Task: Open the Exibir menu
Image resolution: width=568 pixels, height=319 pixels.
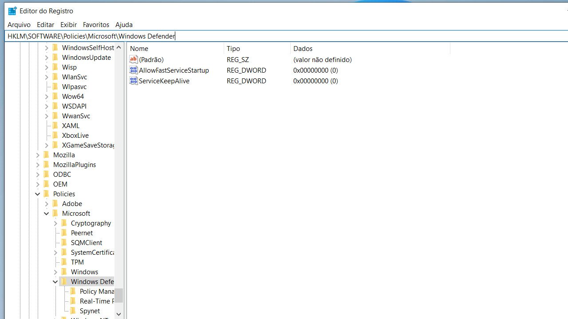Action: click(x=68, y=25)
